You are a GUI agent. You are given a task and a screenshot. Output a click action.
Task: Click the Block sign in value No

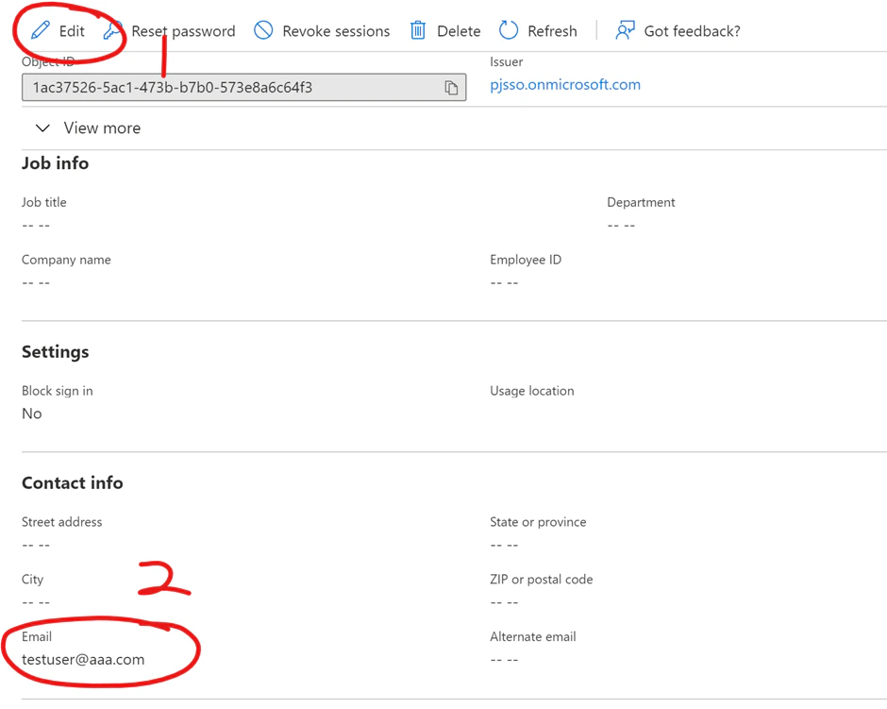31,414
